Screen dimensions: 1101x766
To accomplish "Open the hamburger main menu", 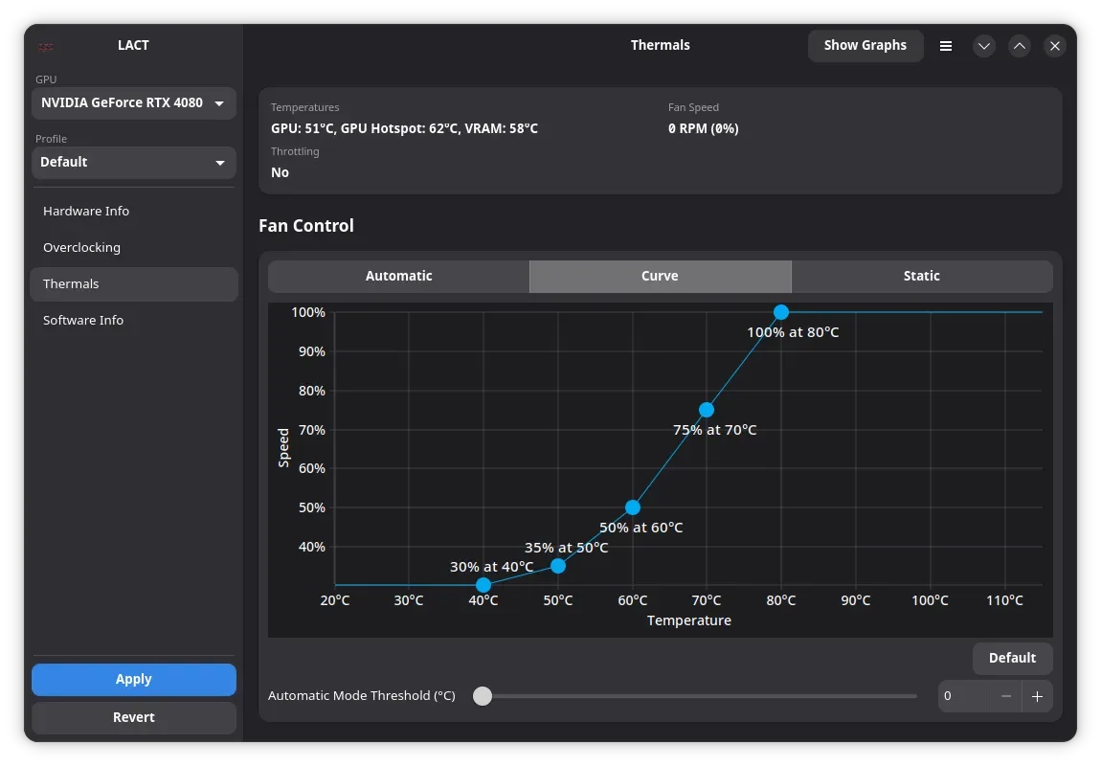I will click(x=946, y=46).
